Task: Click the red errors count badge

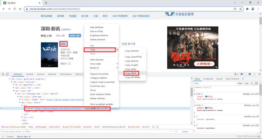Action: 236,74
